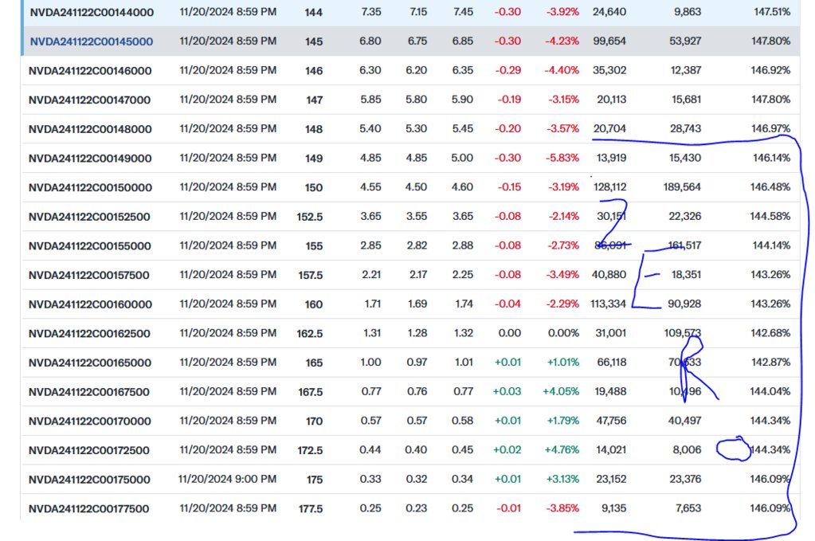Click the percent change -3.85%

pyautogui.click(x=562, y=508)
